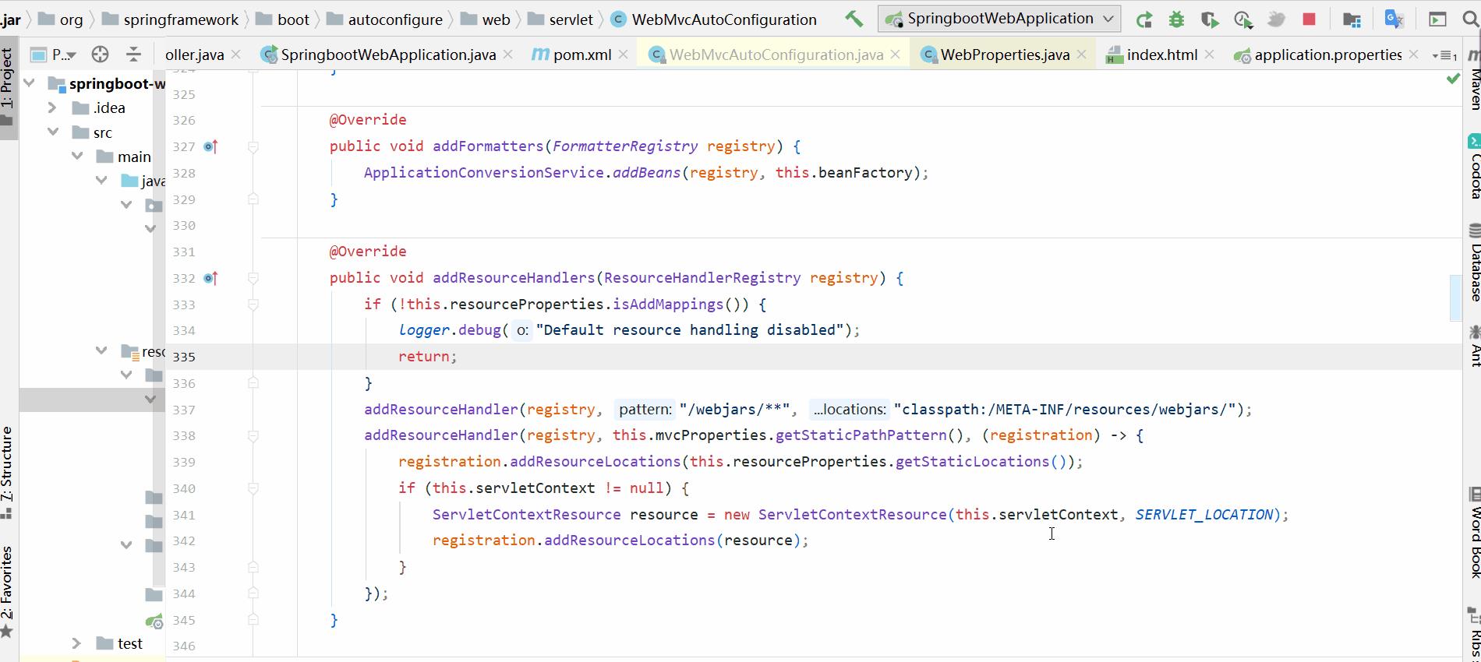1481x662 pixels.
Task: Rerun the application with the green rerun icon
Action: [1143, 19]
